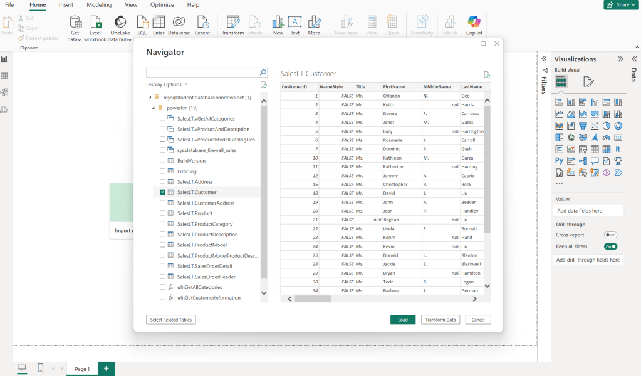The height and width of the screenshot is (376, 641).
Task: Collapse the mysqlstudent server tree node
Action: [x=150, y=98]
